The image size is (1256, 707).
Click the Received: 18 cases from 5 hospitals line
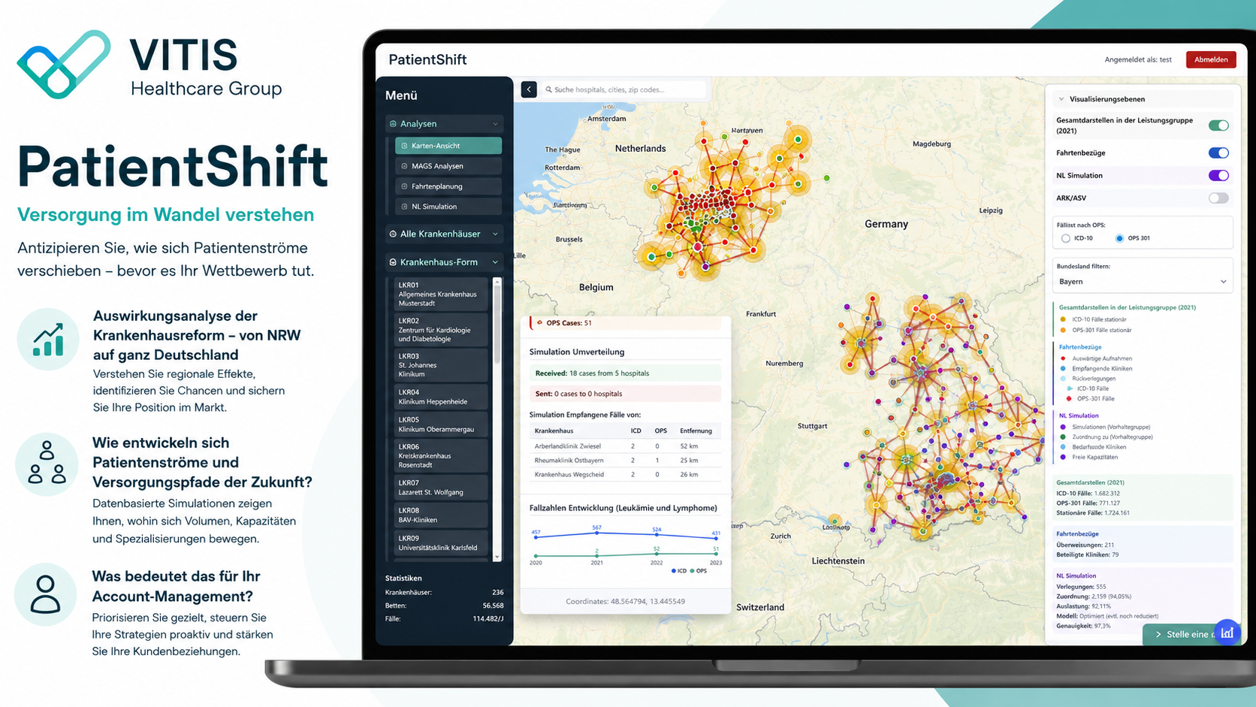625,373
